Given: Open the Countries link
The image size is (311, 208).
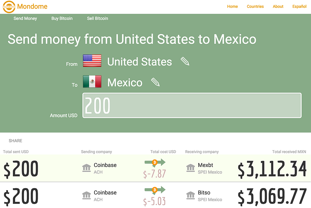Looking at the screenshot, I should pos(255,6).
